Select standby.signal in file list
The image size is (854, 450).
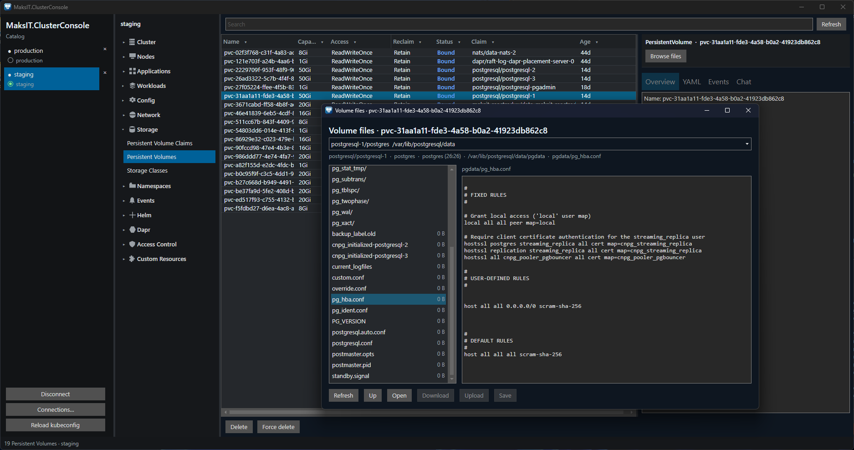click(x=388, y=376)
